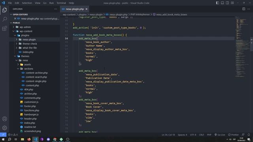The height and width of the screenshot is (142, 253).
Task: Open customizer.js in the explorer
Action: coord(31,102)
